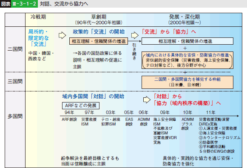Viewport: 247px width, 168px height.
Task: Select the 11年 timeline marker
Action: tap(211, 112)
